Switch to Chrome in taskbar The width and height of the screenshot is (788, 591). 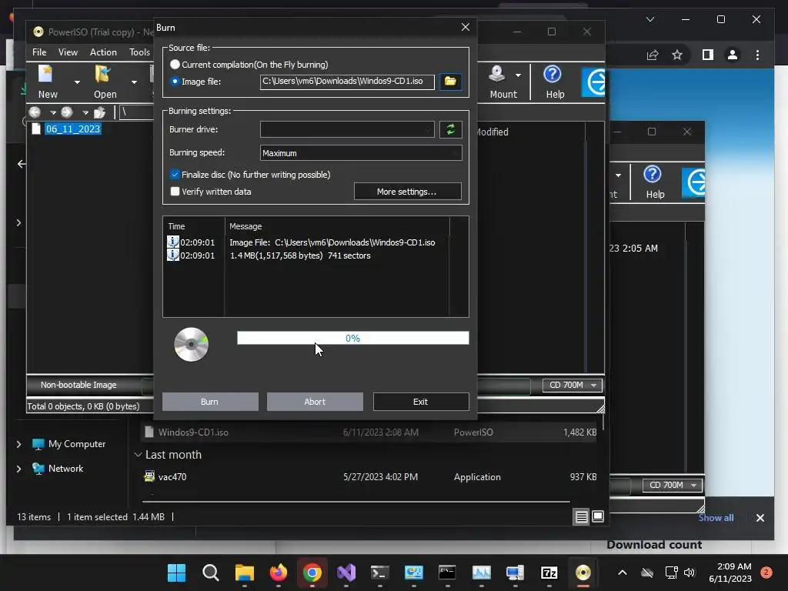(312, 573)
